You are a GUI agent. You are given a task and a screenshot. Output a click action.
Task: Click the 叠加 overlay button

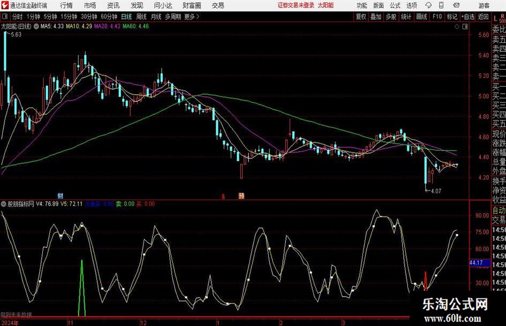click(x=376, y=17)
